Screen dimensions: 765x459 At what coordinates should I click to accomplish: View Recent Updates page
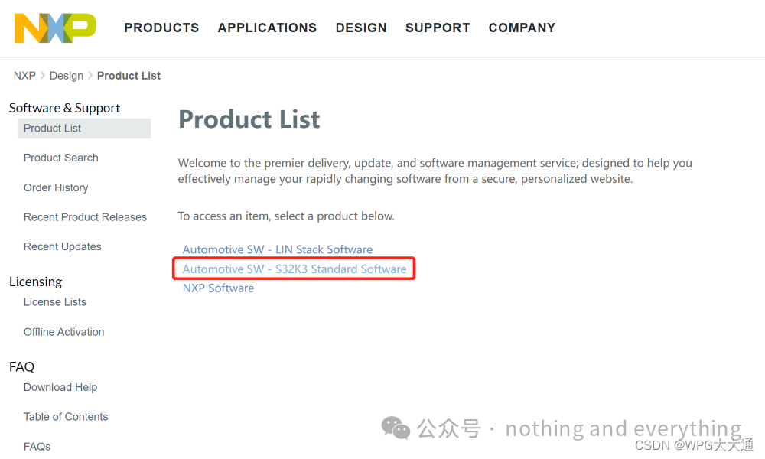pos(63,247)
